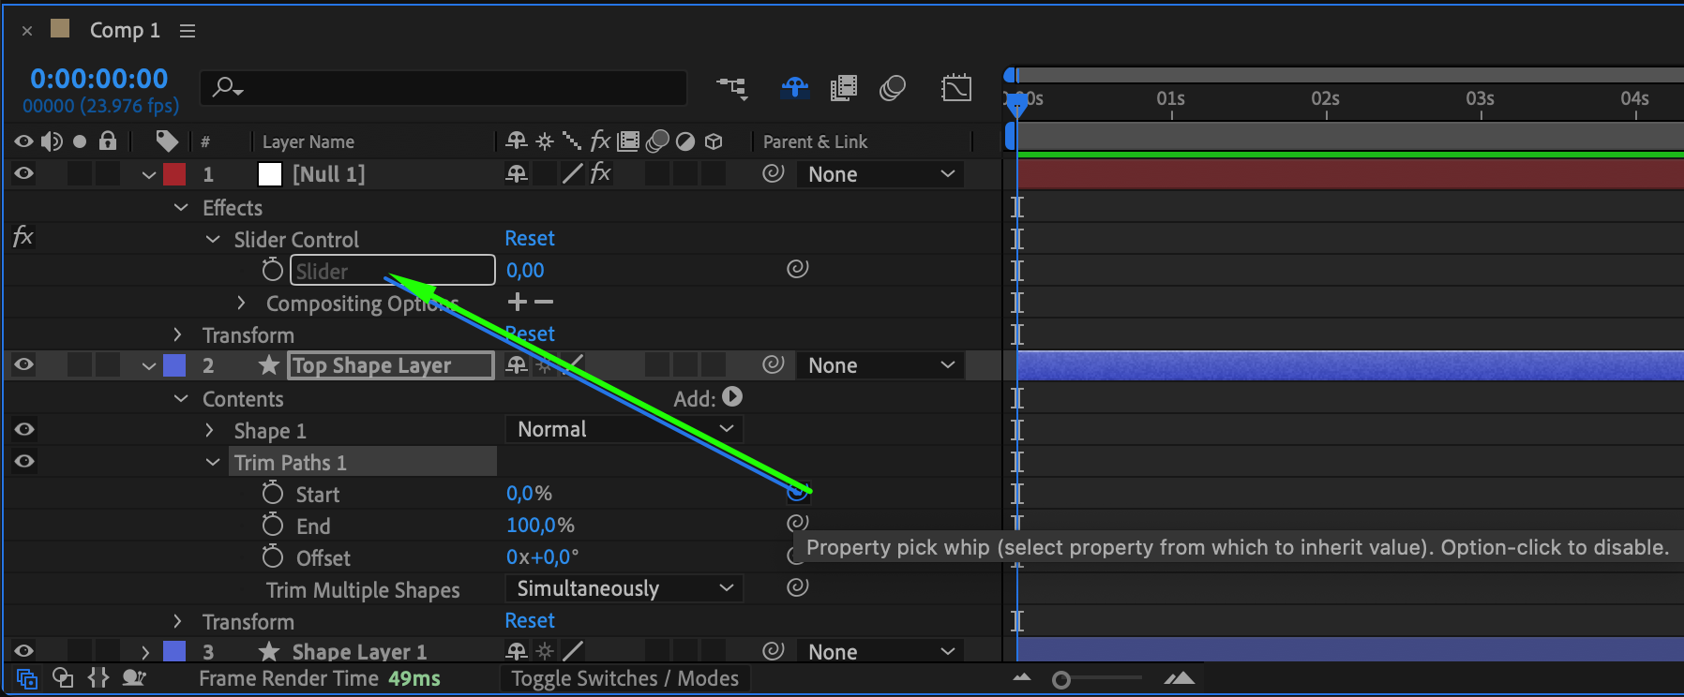Click Trim Multiple Shapes property pick whip
The height and width of the screenshot is (697, 1684).
[x=797, y=588]
